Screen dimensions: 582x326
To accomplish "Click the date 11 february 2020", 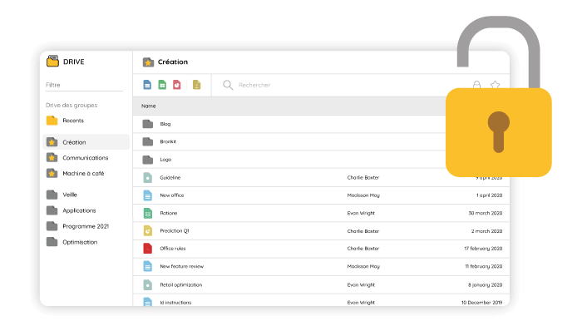I will [484, 266].
